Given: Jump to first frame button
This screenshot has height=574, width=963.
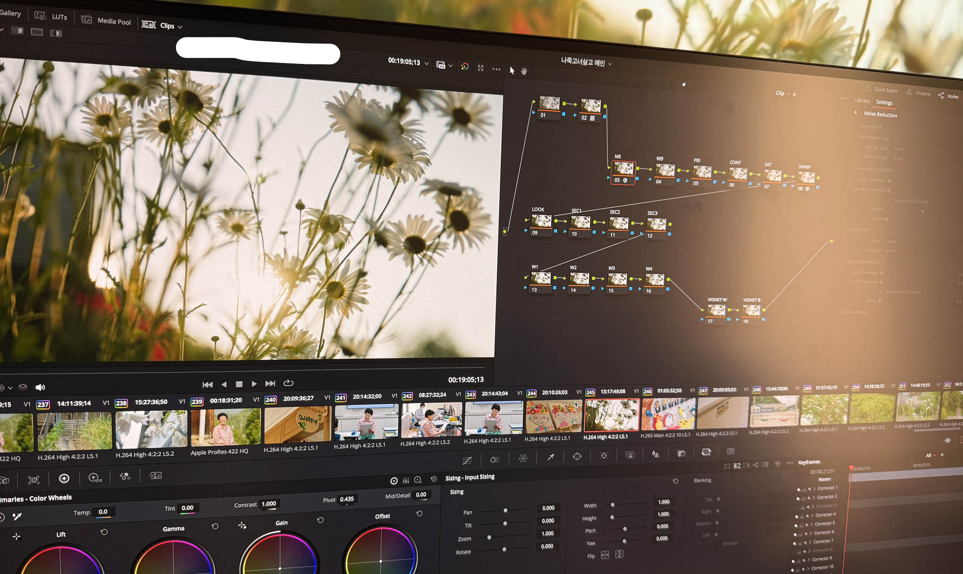Looking at the screenshot, I should pyautogui.click(x=207, y=385).
